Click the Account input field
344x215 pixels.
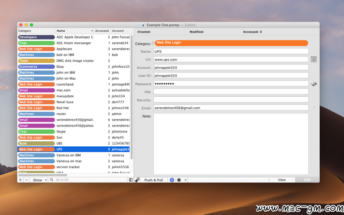[x=231, y=68]
